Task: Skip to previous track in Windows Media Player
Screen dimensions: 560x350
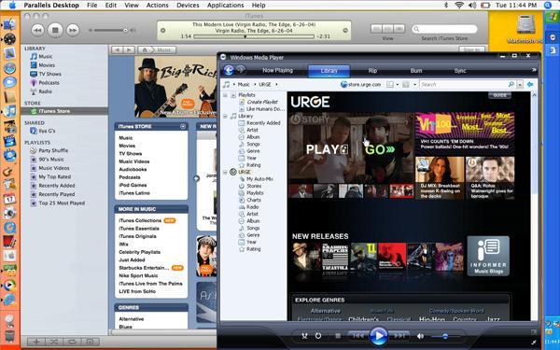Action: click(x=358, y=336)
